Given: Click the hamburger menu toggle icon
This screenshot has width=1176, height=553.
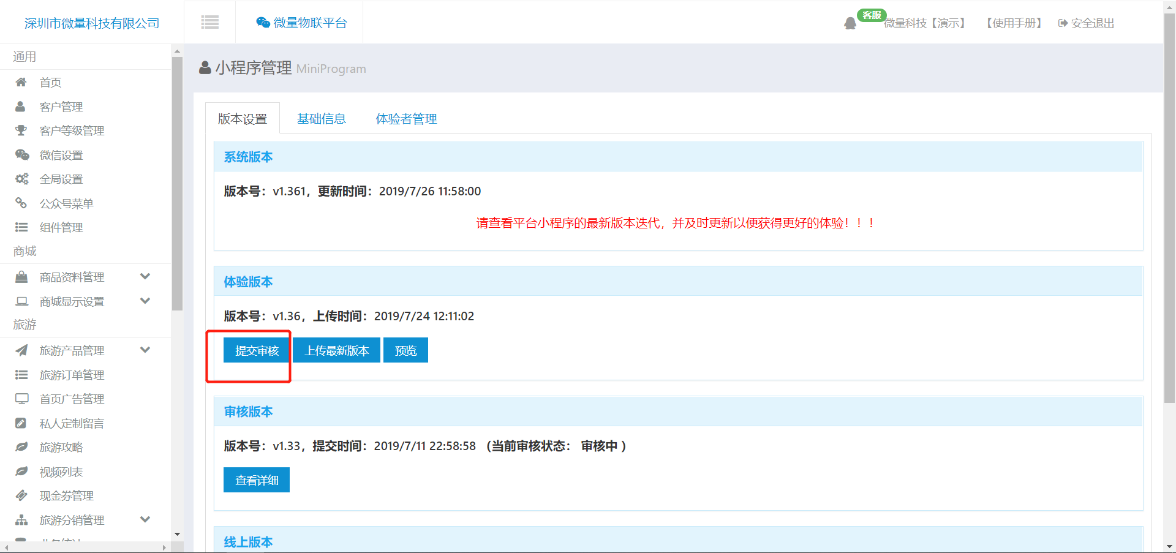Looking at the screenshot, I should coord(209,23).
